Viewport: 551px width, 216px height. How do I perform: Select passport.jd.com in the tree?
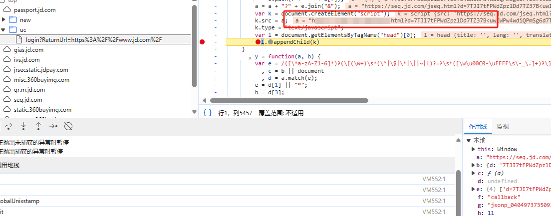click(x=35, y=10)
